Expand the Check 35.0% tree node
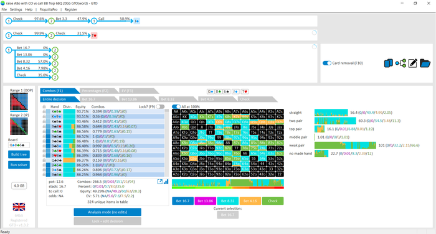This screenshot has width=436, height=234. click(55, 77)
